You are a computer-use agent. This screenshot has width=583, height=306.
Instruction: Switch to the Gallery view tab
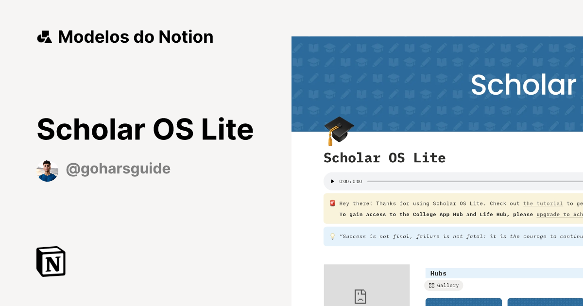[x=444, y=286]
